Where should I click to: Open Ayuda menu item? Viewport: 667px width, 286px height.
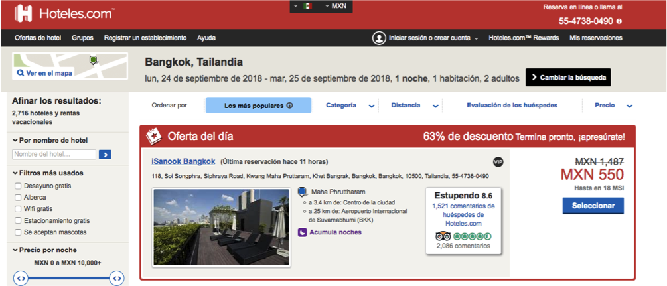click(x=206, y=38)
